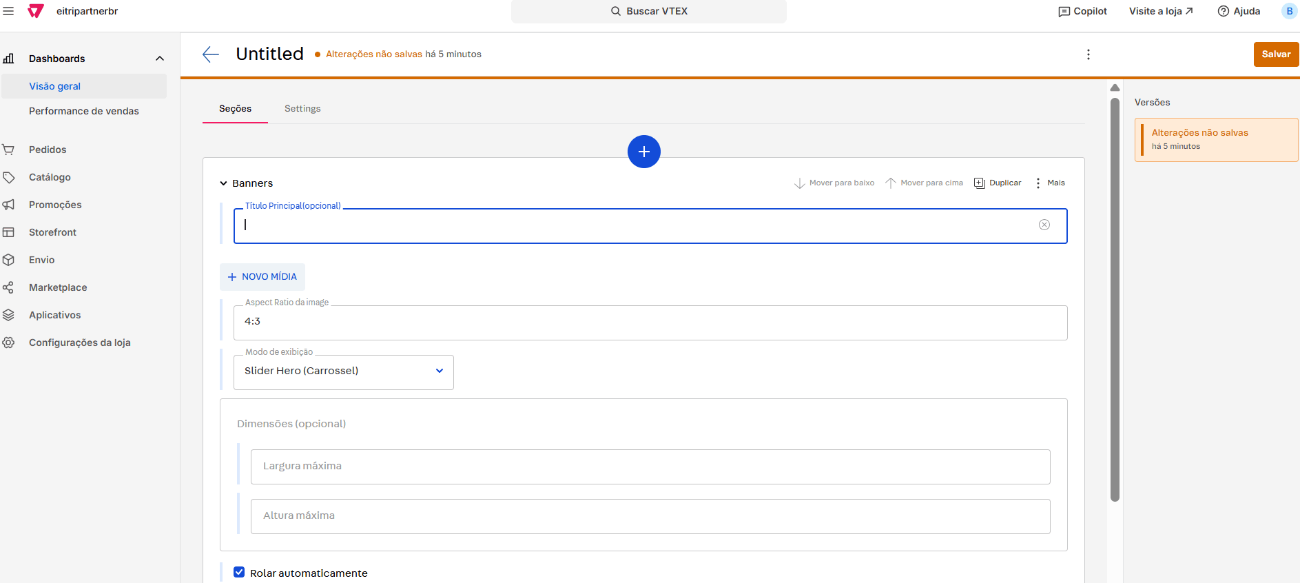Click the Duplicar section icon

click(x=979, y=183)
